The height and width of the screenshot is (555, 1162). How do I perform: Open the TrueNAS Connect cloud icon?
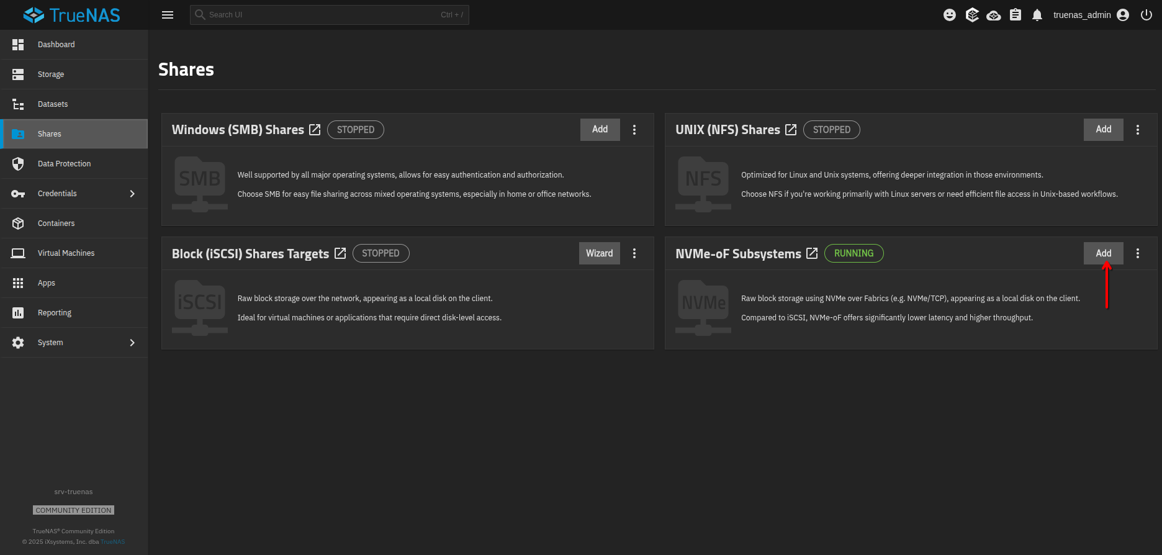point(994,15)
